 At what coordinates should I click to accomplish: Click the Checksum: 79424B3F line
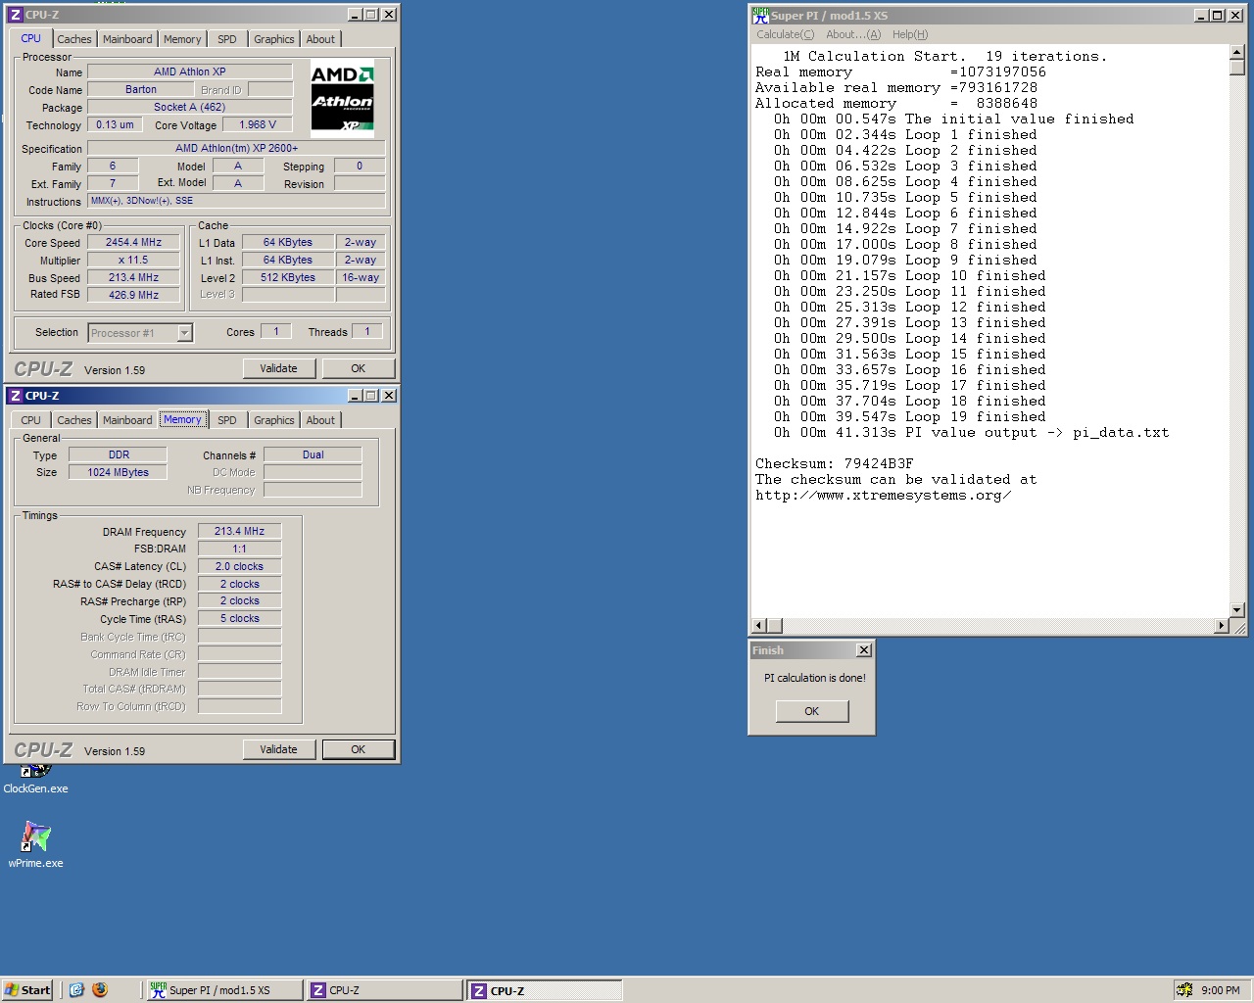(834, 463)
